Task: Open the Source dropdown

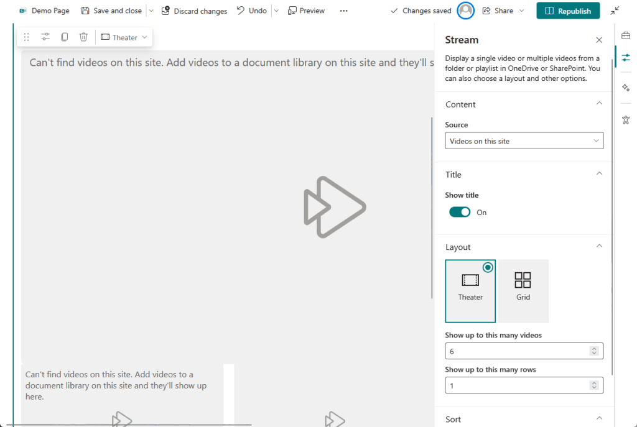Action: (524, 141)
